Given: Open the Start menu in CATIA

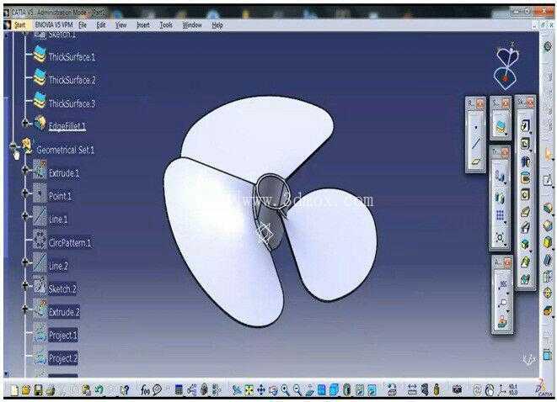Looking at the screenshot, I should click(x=19, y=25).
